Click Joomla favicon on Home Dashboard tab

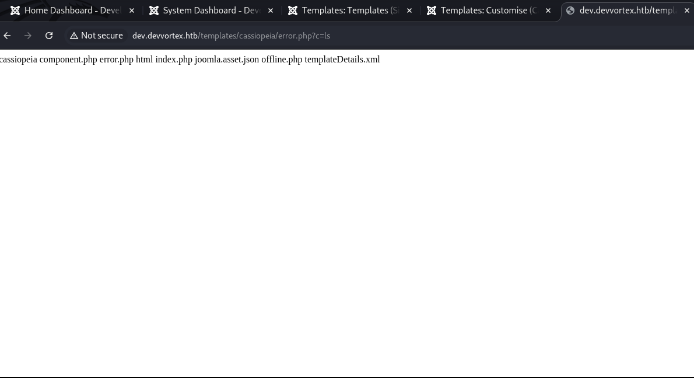point(15,10)
